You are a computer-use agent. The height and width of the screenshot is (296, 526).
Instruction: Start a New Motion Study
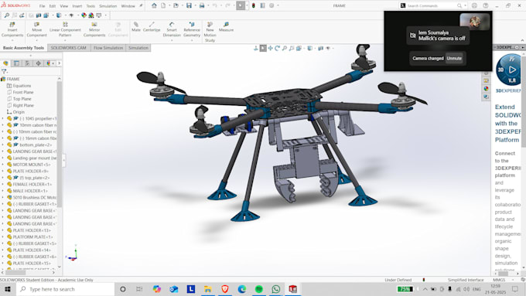coord(210,32)
